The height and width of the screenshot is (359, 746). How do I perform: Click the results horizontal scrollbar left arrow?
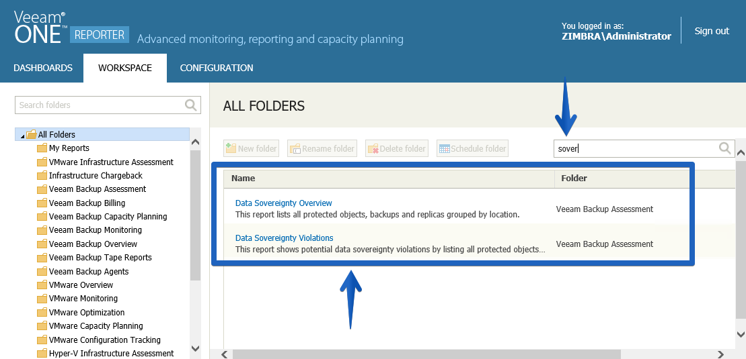pos(225,354)
